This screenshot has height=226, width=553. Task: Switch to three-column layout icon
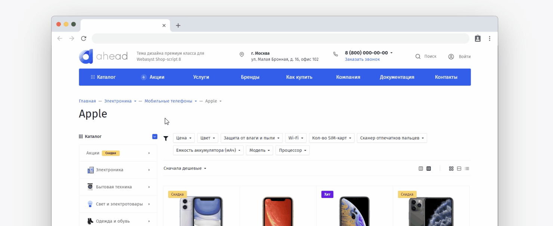point(421,169)
